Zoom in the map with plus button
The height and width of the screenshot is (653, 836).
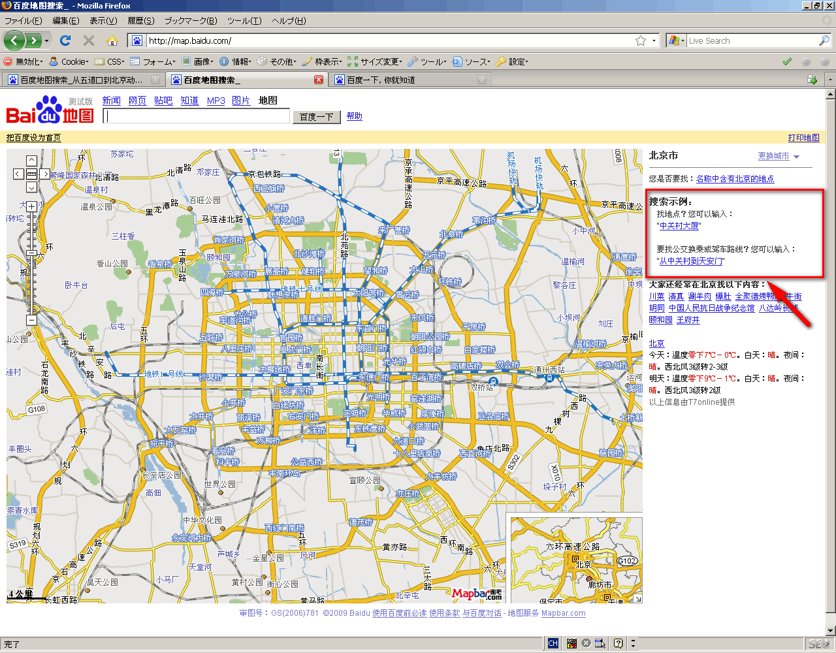[31, 206]
